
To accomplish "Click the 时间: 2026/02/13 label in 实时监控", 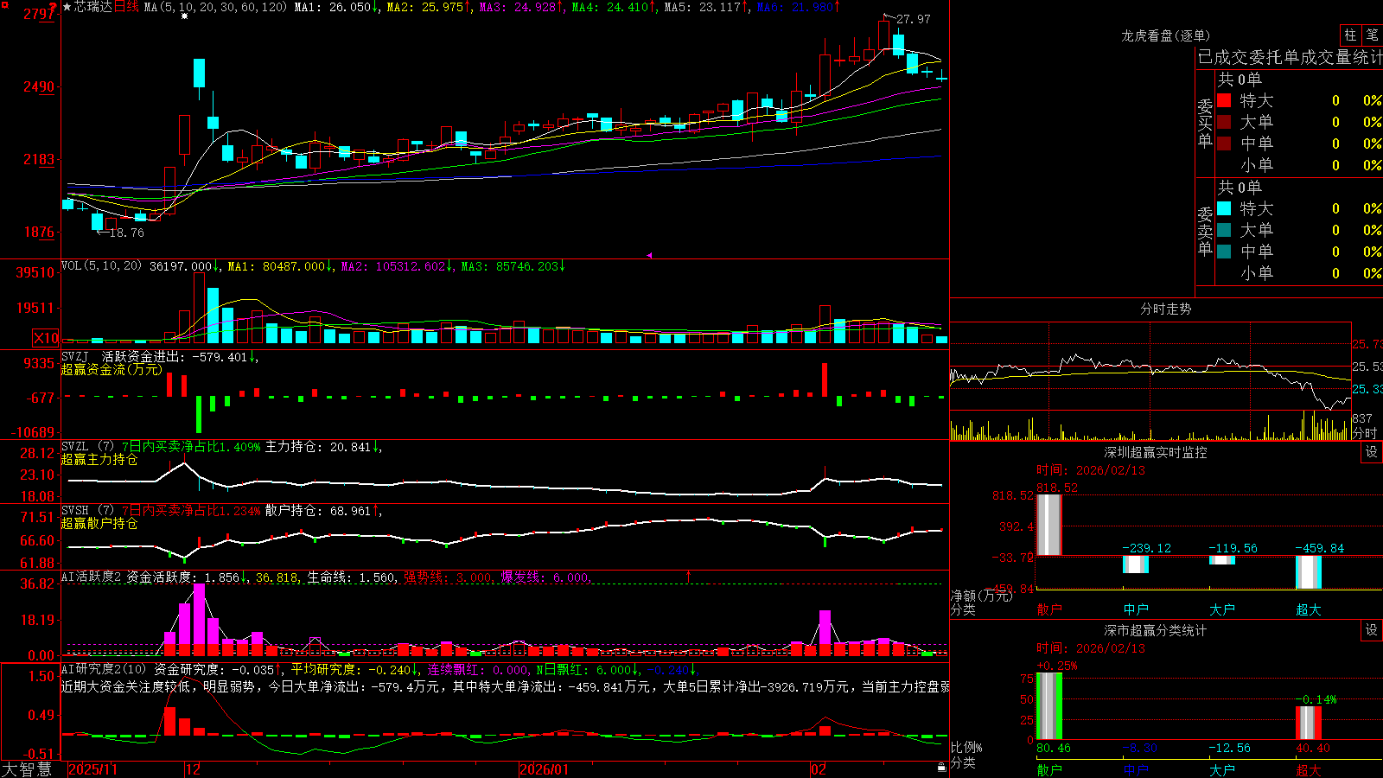I will click(x=1091, y=470).
